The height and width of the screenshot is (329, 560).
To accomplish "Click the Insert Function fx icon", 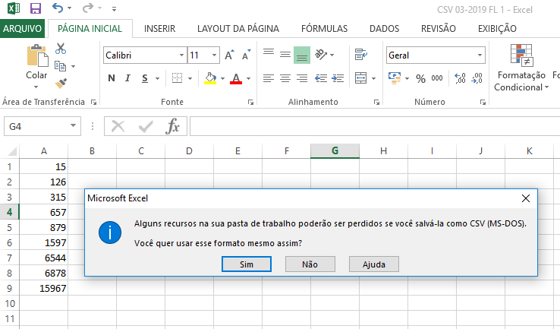I will pos(173,126).
